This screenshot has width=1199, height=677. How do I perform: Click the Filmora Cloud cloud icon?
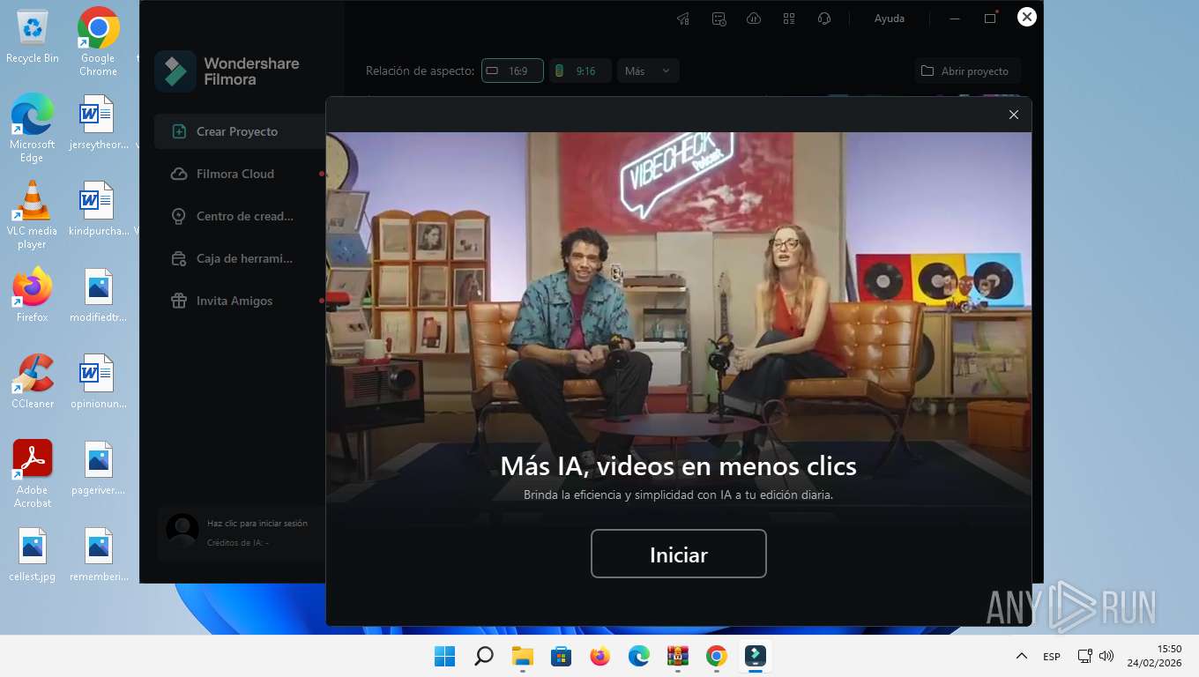tap(179, 174)
